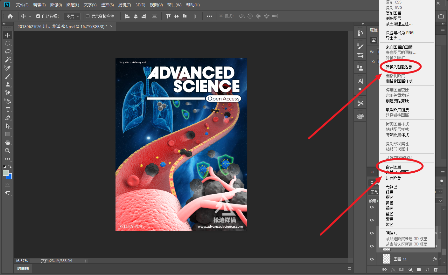Screen dimensions: 448x275
Task: Choose 转换为智能对象 in context menu
Action: click(x=407, y=67)
